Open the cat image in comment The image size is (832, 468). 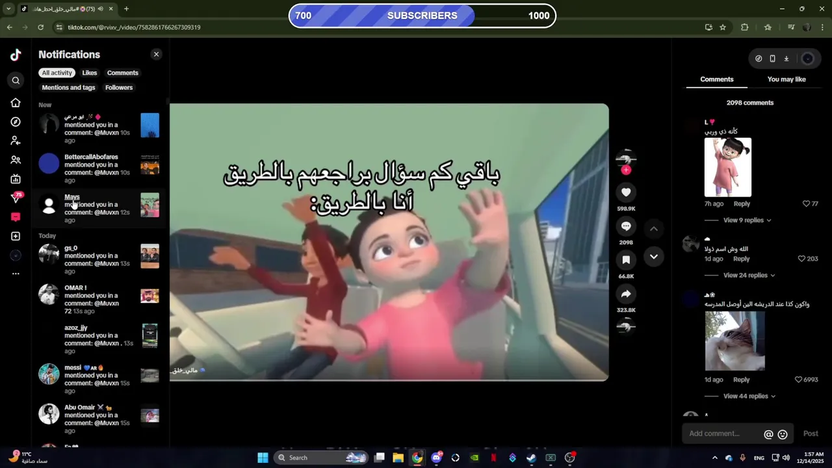tap(734, 341)
